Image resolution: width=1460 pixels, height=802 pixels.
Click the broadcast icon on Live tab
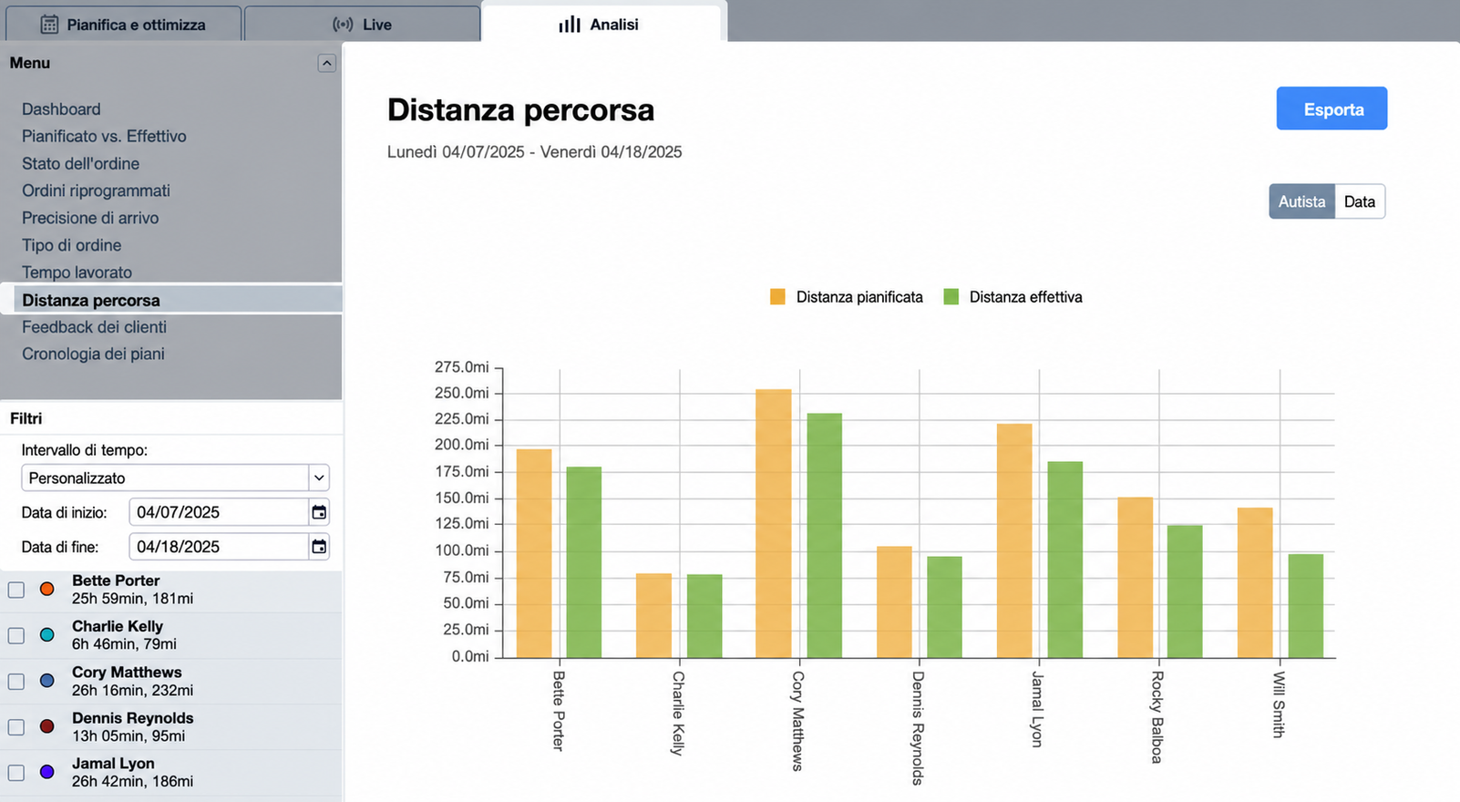(343, 25)
